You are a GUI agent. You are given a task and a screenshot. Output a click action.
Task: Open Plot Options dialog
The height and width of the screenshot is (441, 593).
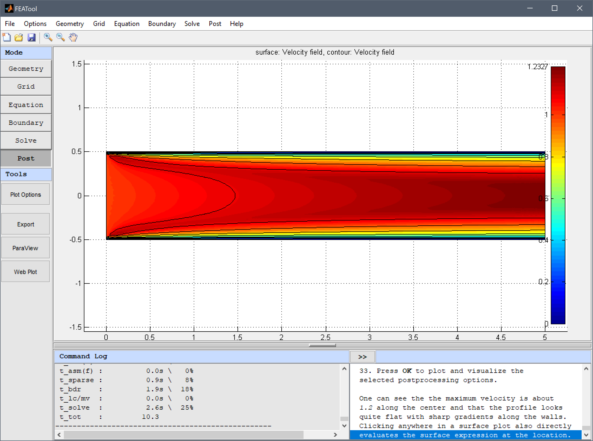[x=25, y=194]
